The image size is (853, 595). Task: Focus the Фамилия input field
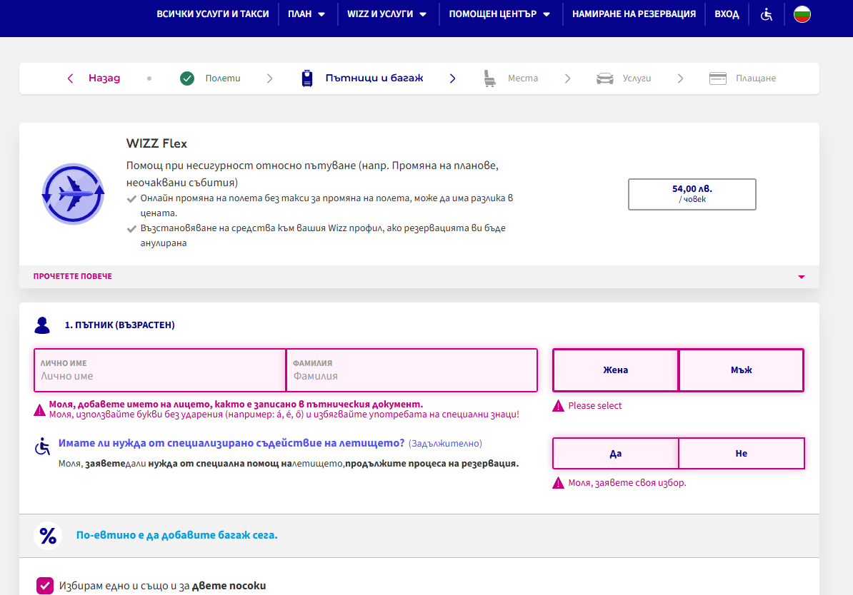[411, 370]
